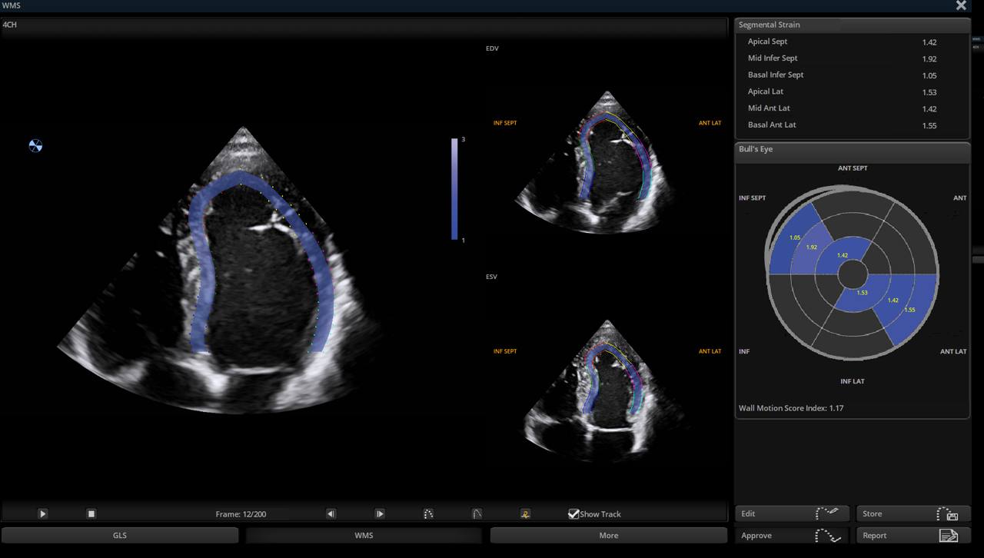Click the dotted contour trace icon
984x558 pixels.
tap(428, 513)
